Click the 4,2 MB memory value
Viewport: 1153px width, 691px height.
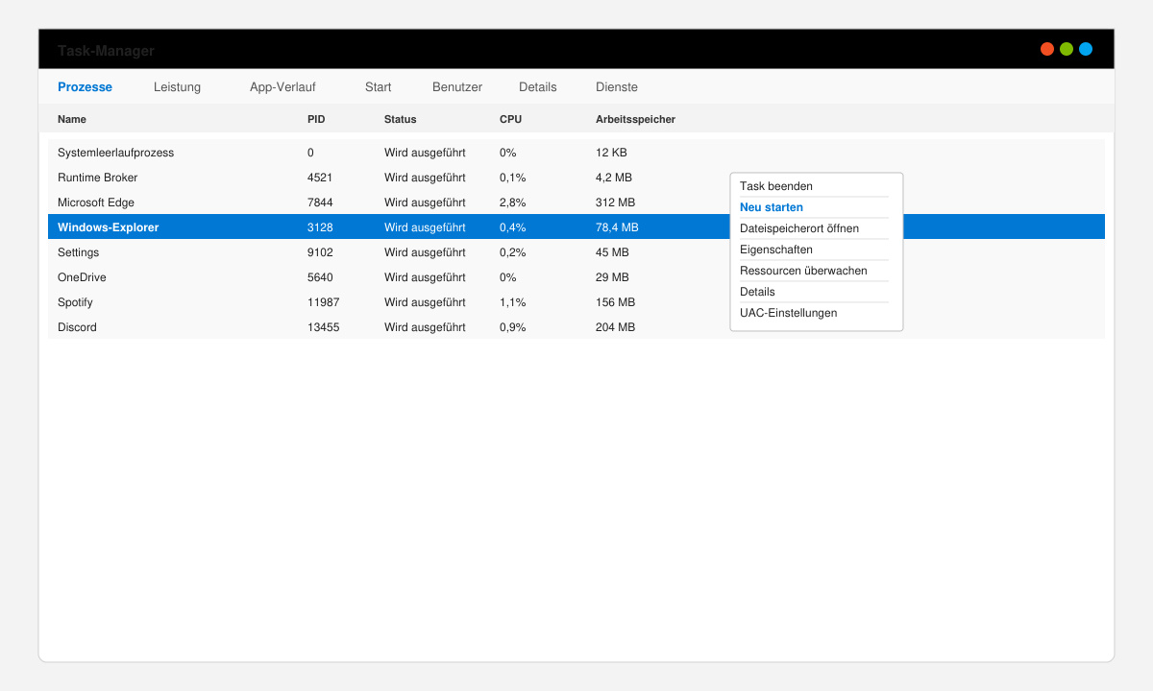pyautogui.click(x=614, y=178)
